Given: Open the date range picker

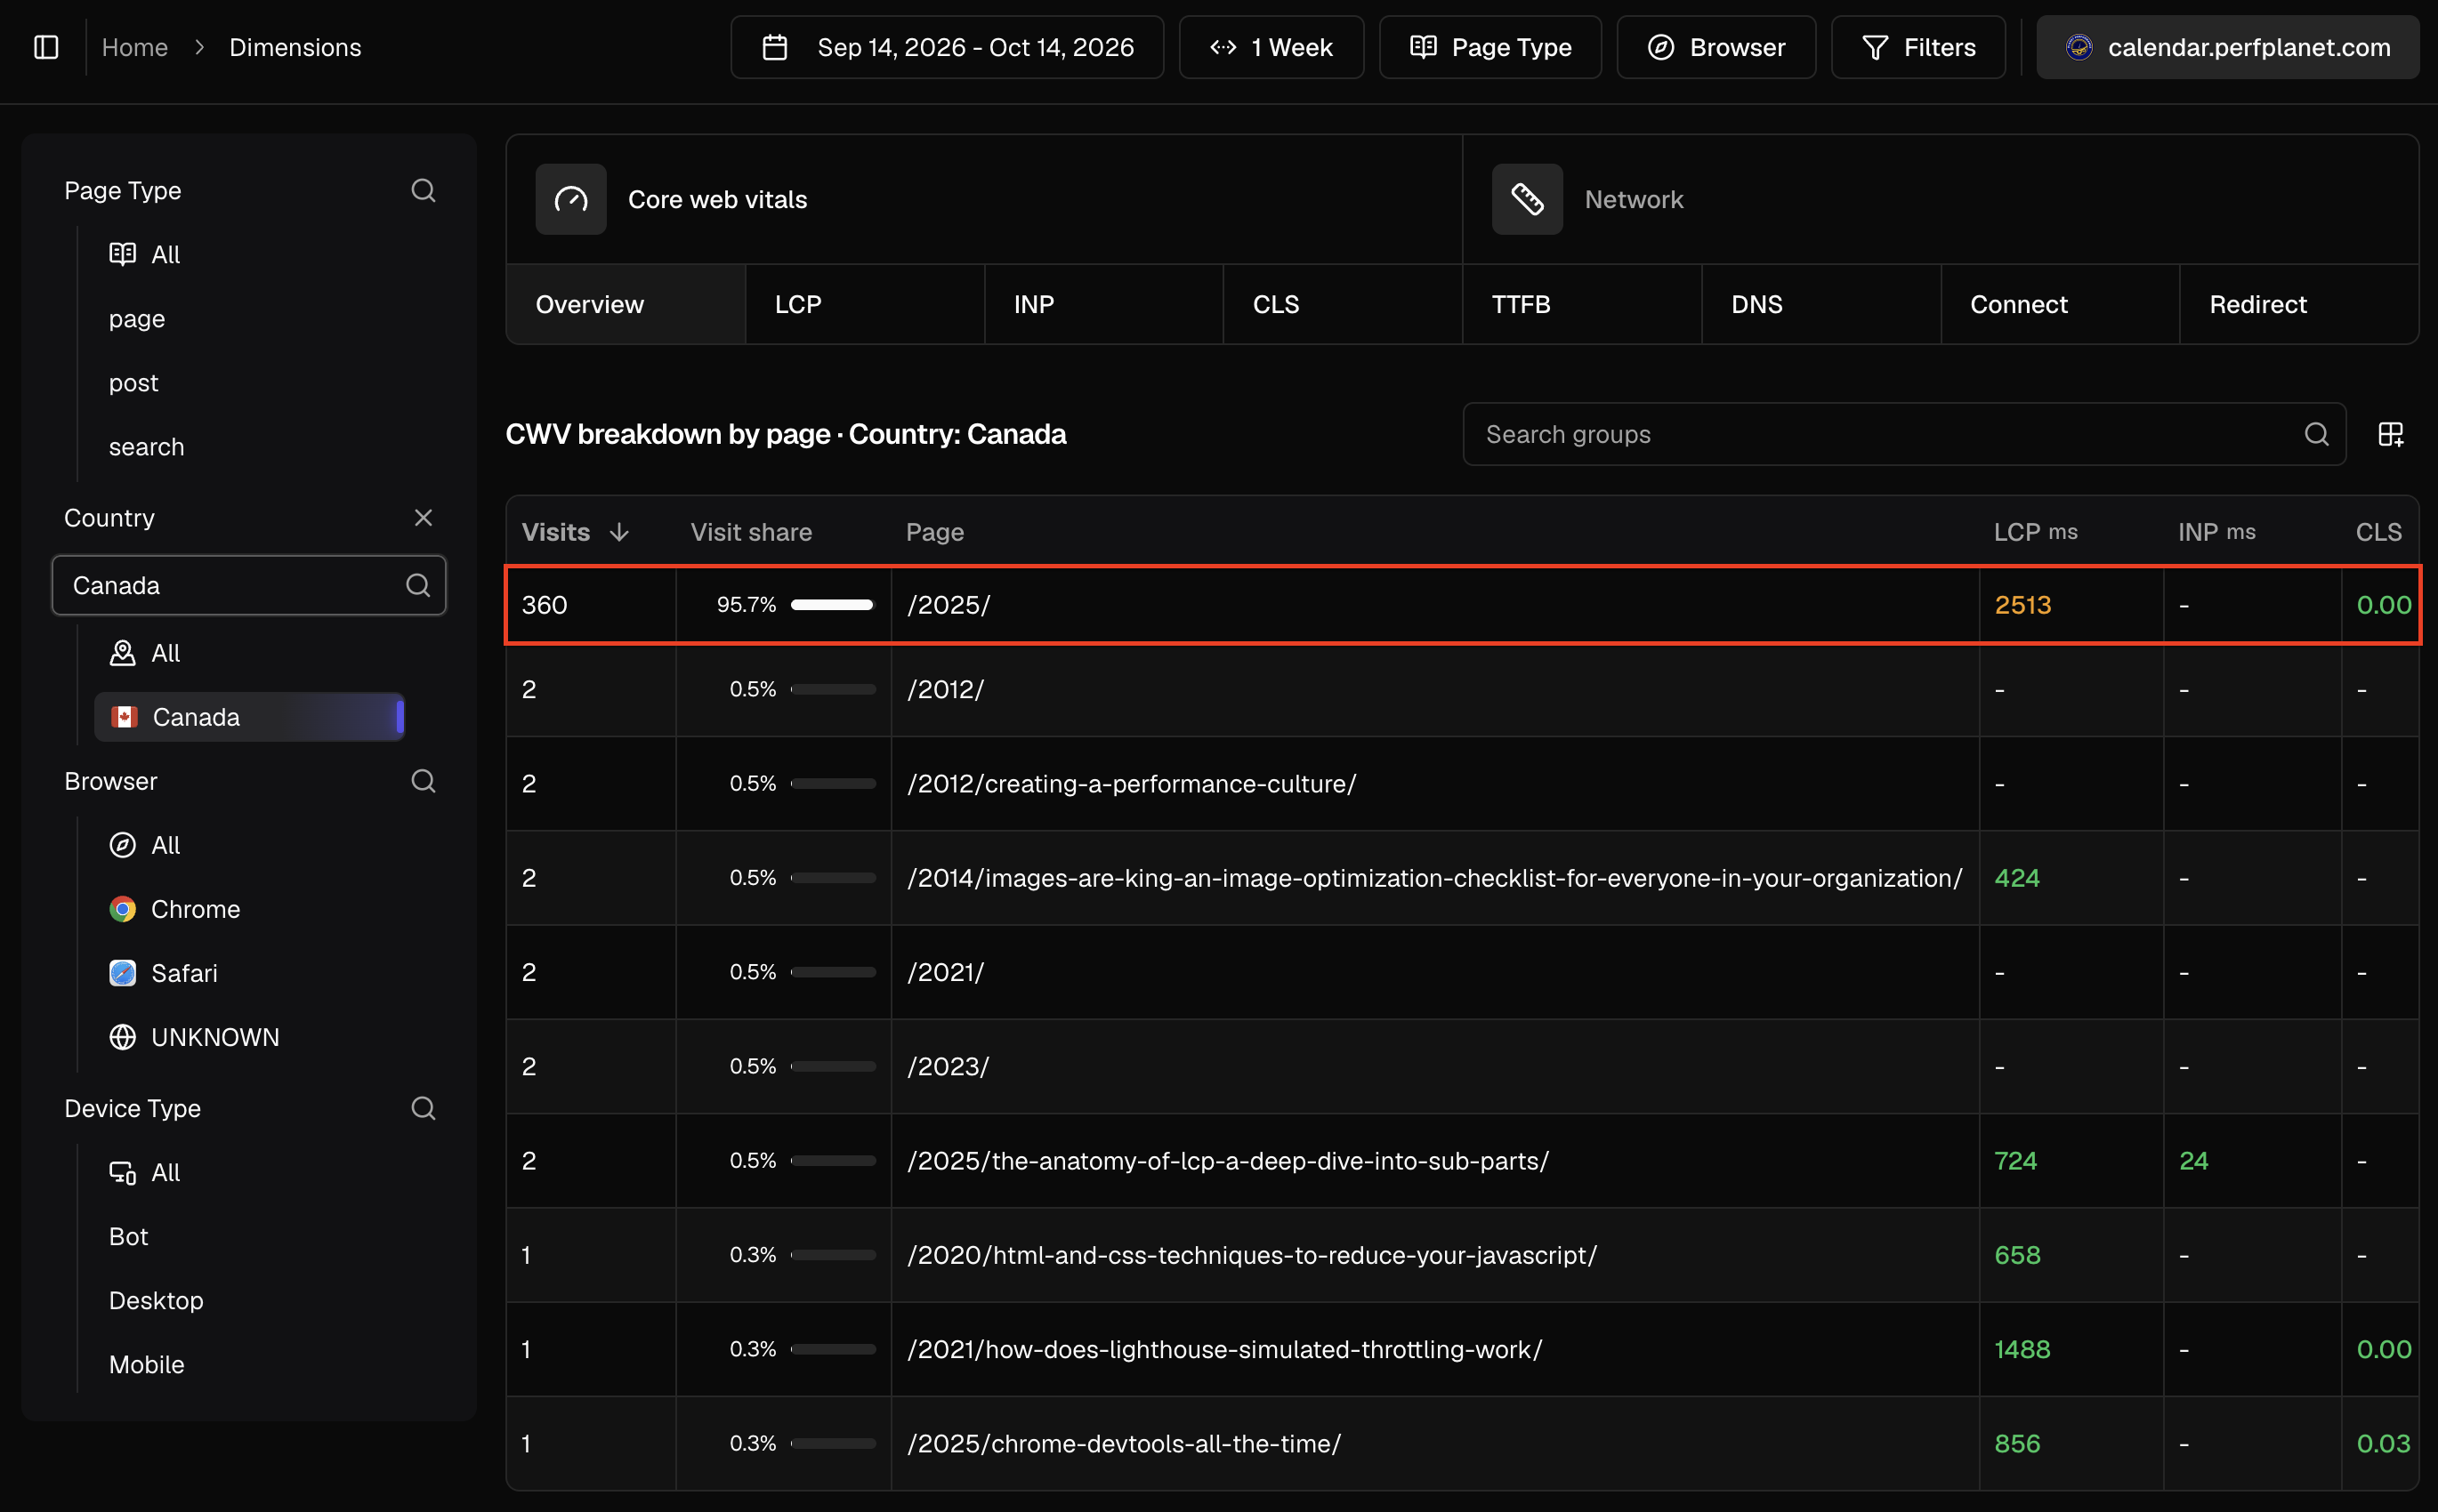Looking at the screenshot, I should [947, 47].
